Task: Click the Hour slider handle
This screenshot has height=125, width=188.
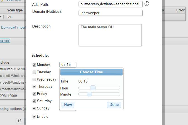Action: 93,88
